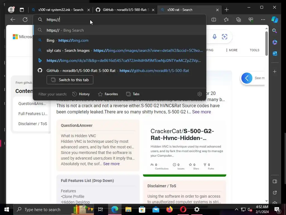This screenshot has height=215, width=286.
Task: Open split screen view icon
Action: (x=214, y=20)
